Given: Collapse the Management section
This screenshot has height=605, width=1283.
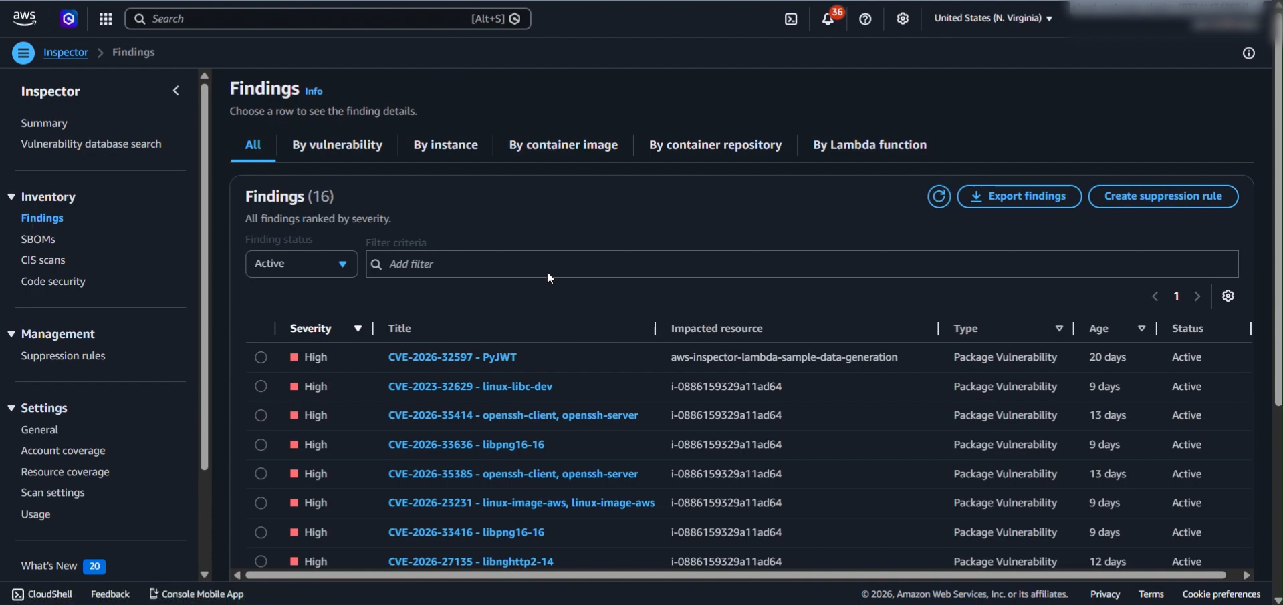Looking at the screenshot, I should pyautogui.click(x=11, y=334).
